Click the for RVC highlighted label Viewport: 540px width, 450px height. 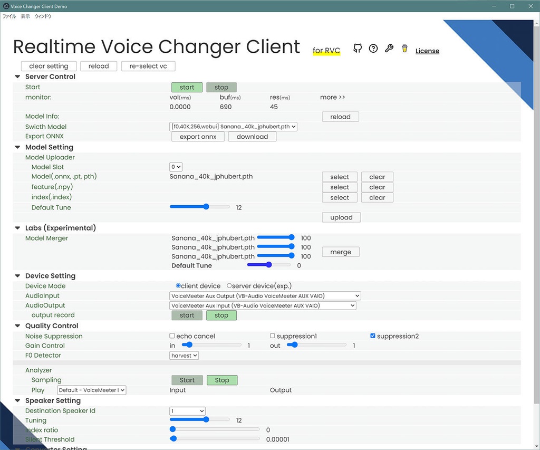326,51
